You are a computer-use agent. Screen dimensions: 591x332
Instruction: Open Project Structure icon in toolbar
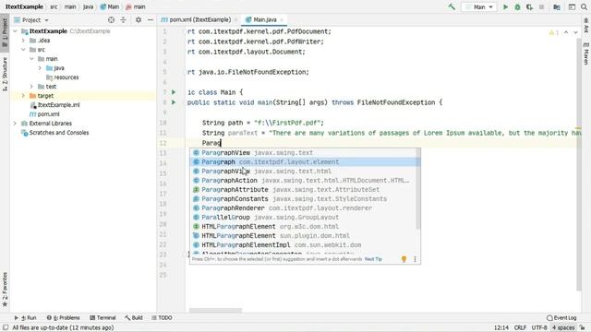tap(557, 6)
